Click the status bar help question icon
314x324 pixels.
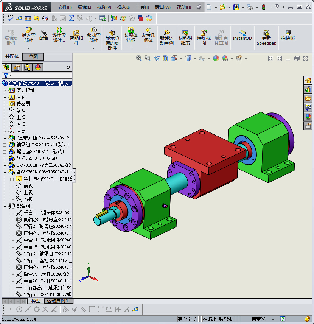(283, 319)
